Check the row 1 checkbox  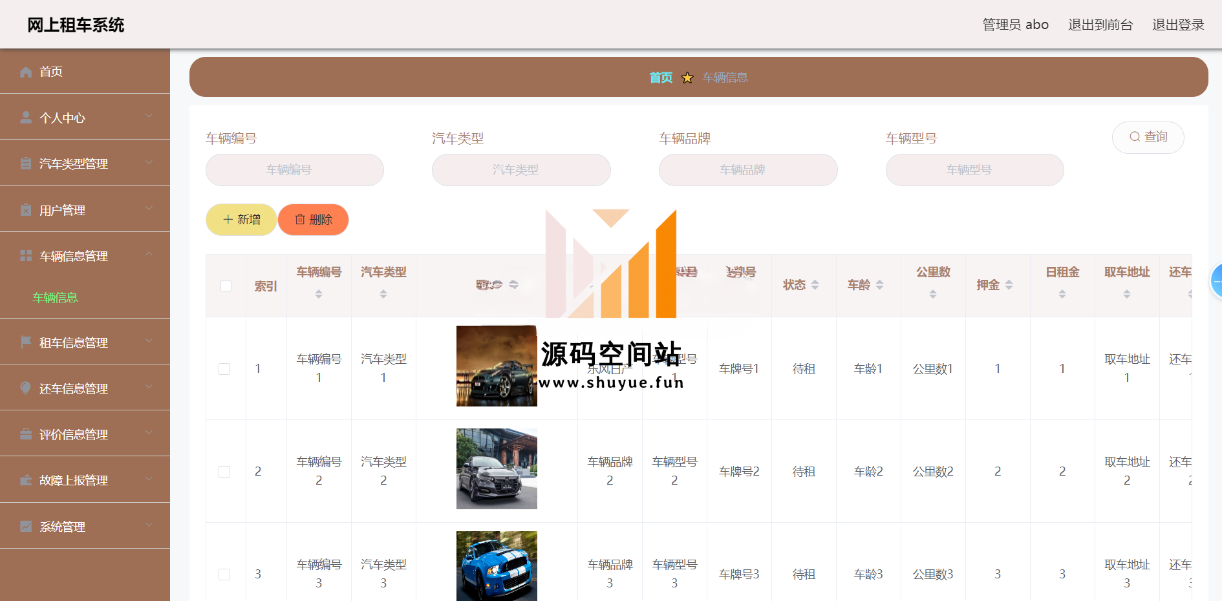(224, 369)
